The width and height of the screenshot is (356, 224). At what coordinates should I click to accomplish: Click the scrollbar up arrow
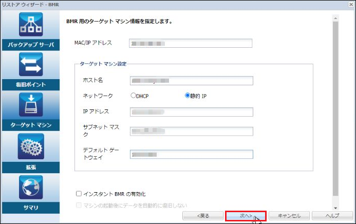pyautogui.click(x=335, y=18)
